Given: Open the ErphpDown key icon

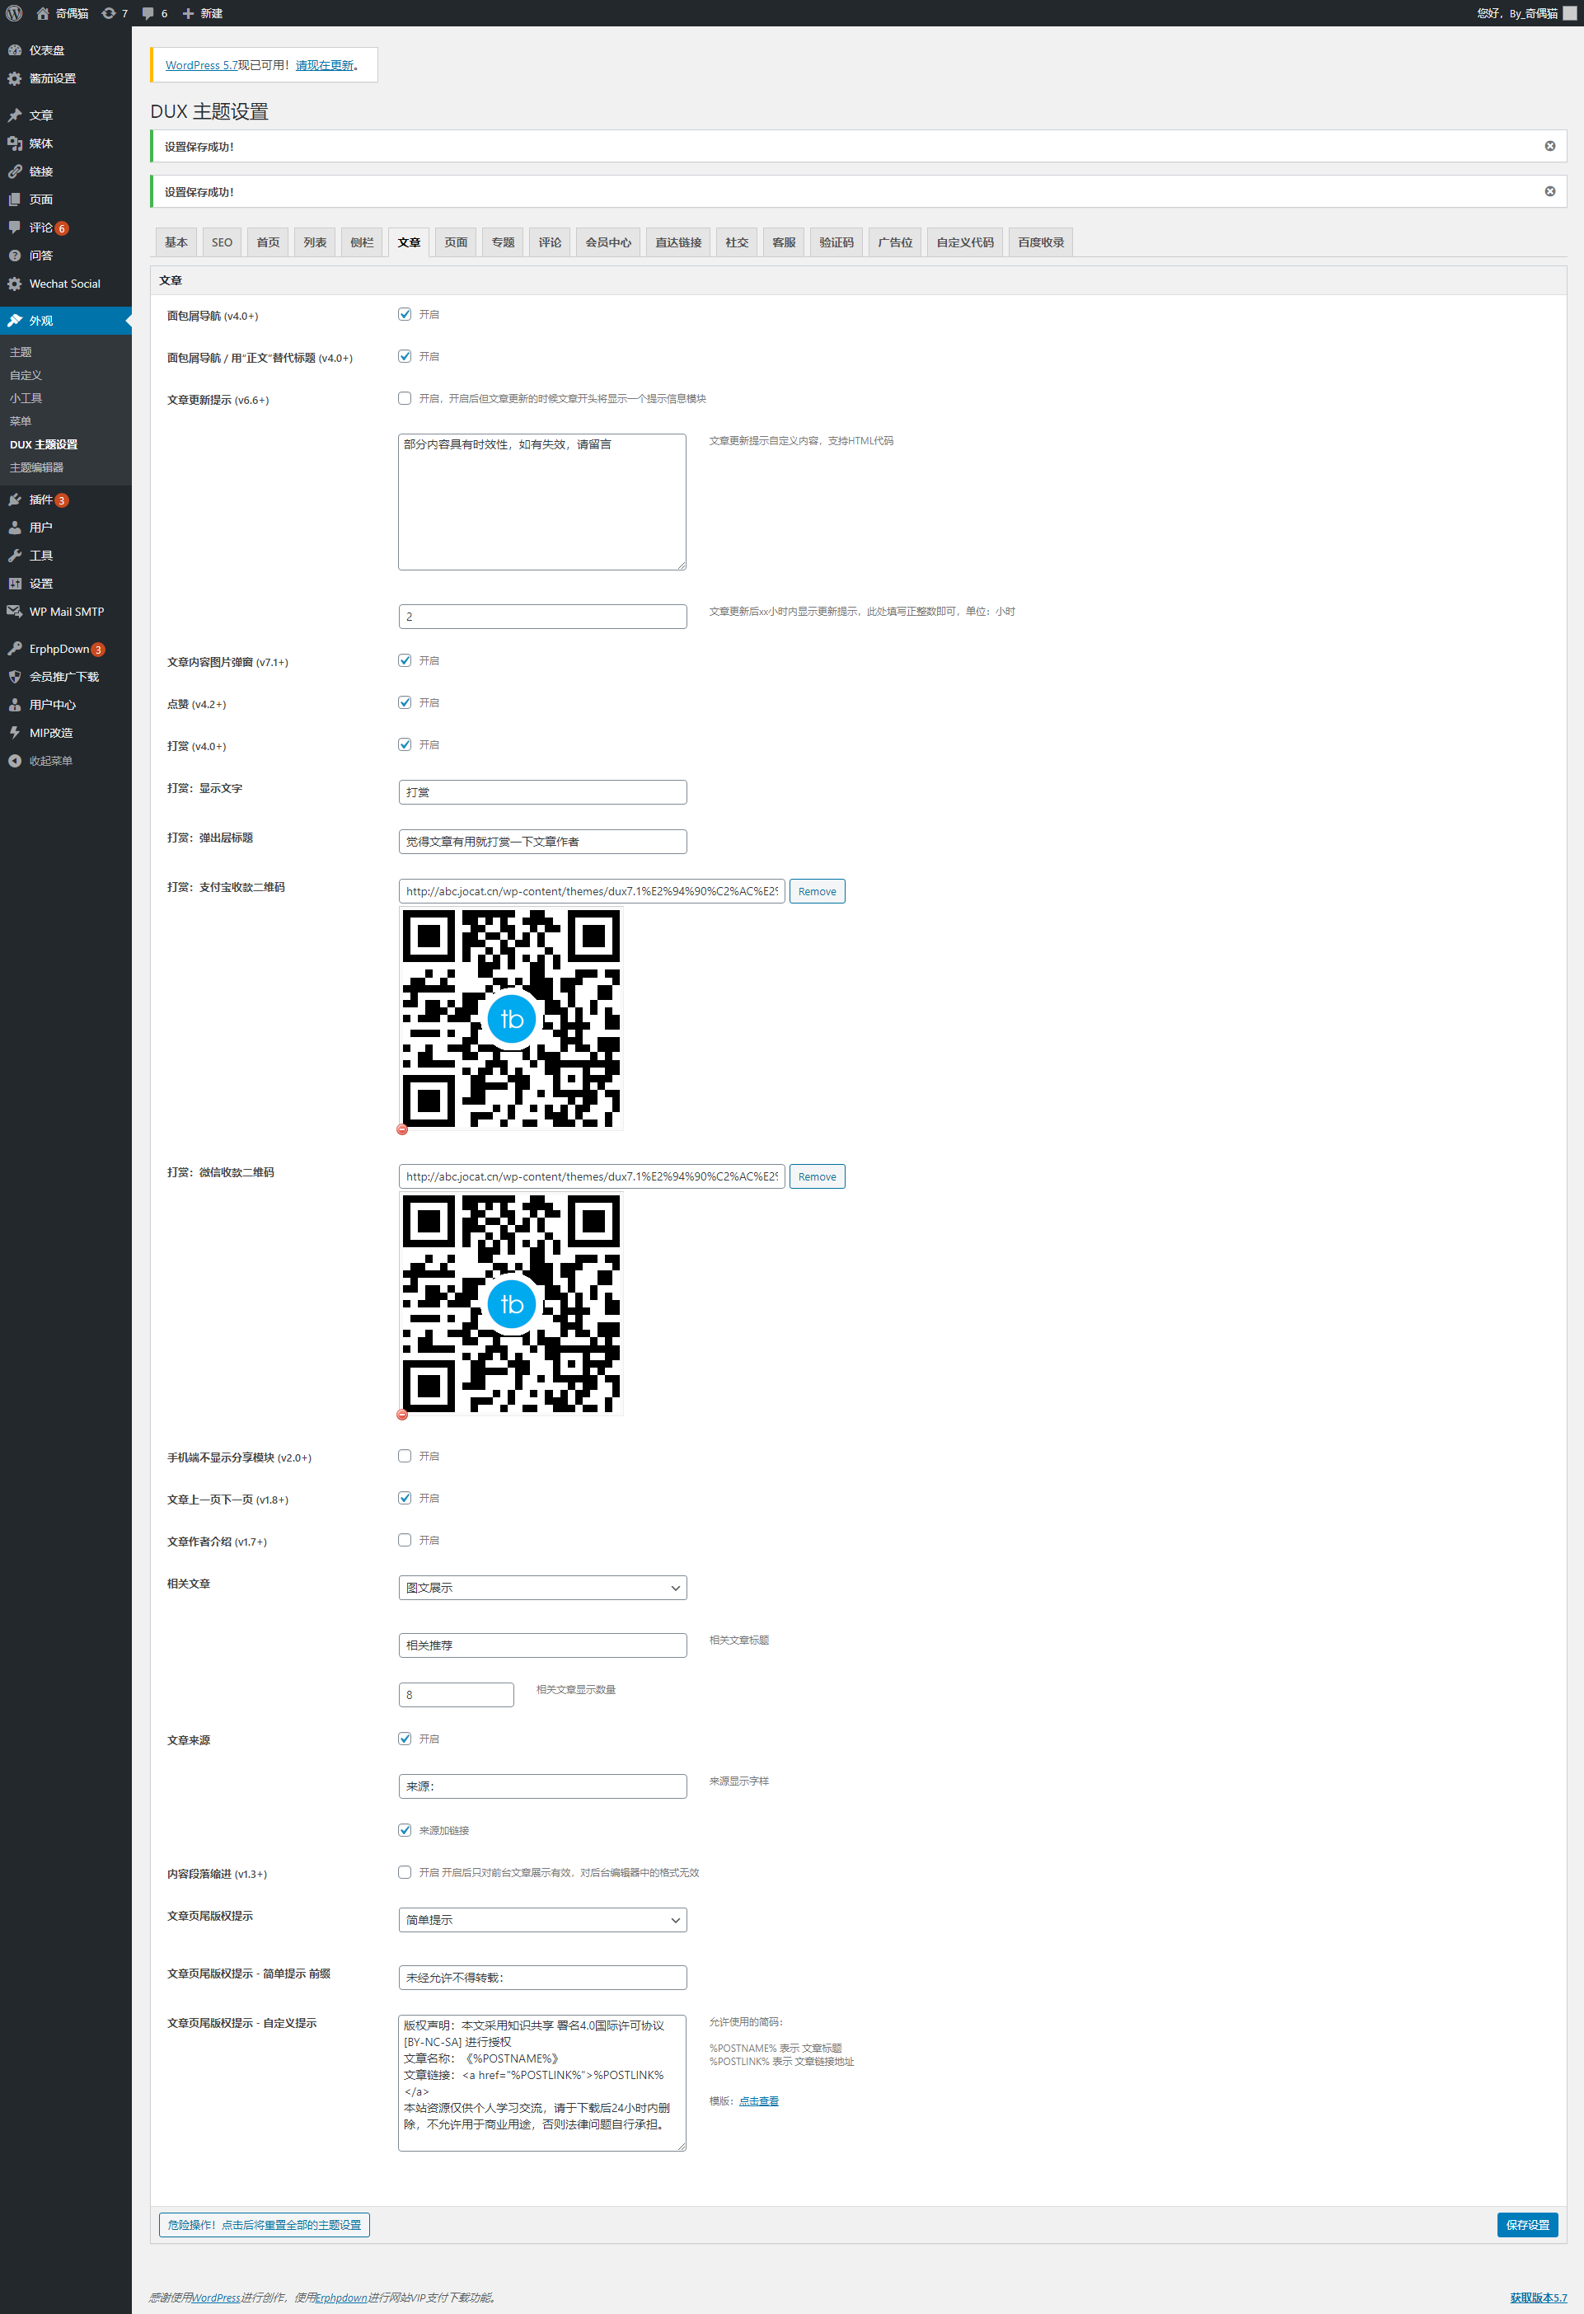Looking at the screenshot, I should [15, 650].
